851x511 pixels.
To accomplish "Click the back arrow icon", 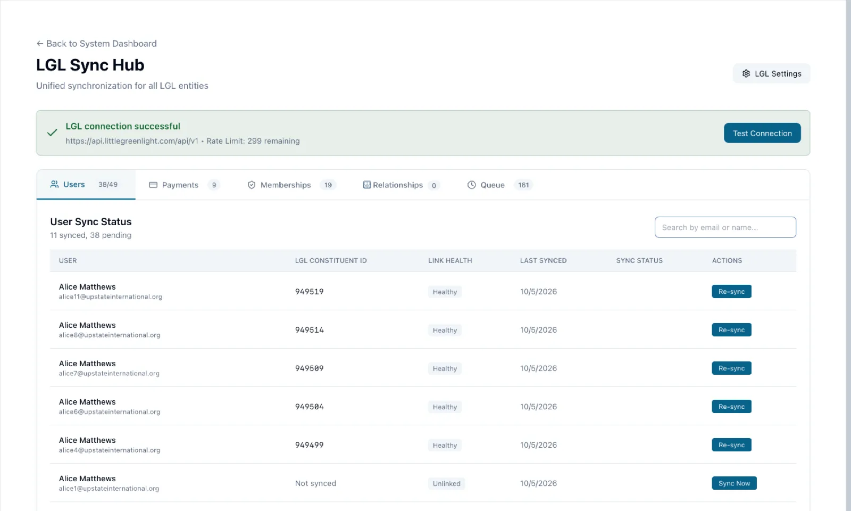I will click(40, 44).
